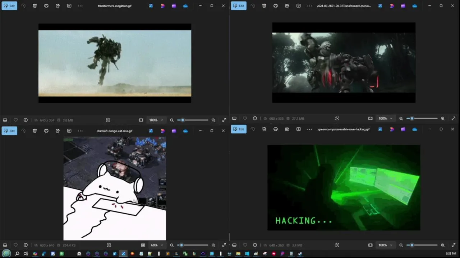The image size is (460, 258).
Task: Start slideshow in transformers-megatron.gif window
Action: point(69,6)
